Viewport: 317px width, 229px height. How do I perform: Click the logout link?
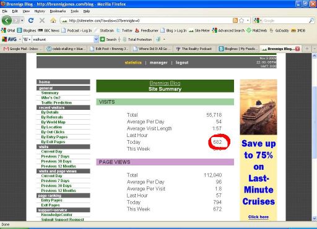(182, 62)
